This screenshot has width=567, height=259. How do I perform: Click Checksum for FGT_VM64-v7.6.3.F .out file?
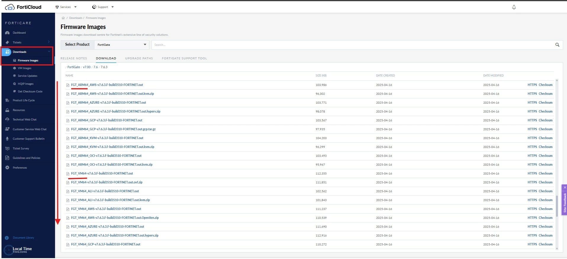(545, 174)
